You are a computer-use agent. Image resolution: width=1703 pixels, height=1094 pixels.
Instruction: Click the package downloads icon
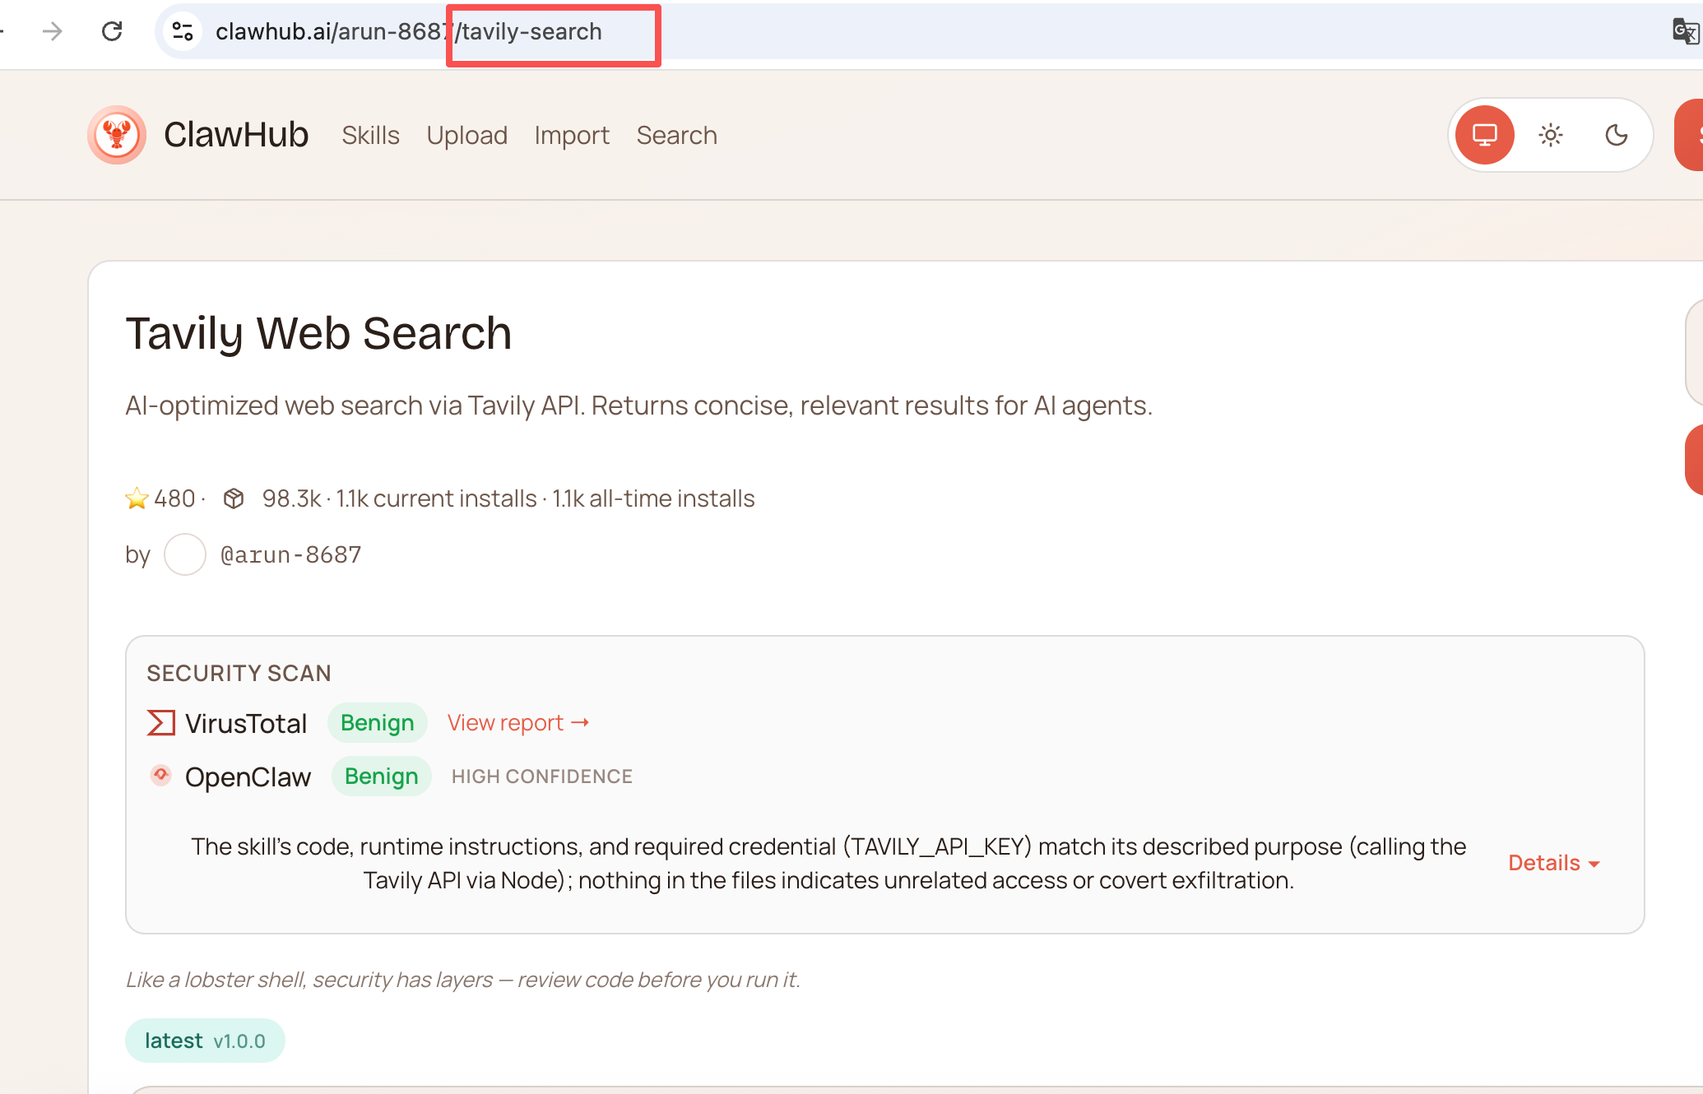[x=234, y=498]
